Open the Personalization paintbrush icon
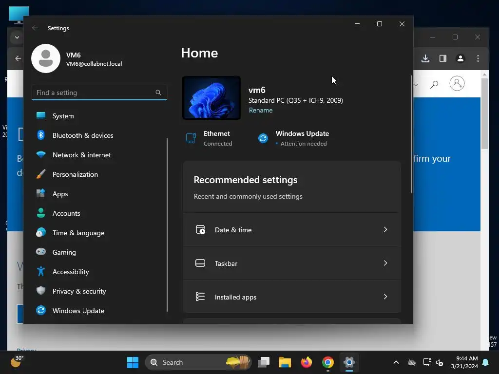Viewport: 499px width, 374px height. [41, 174]
